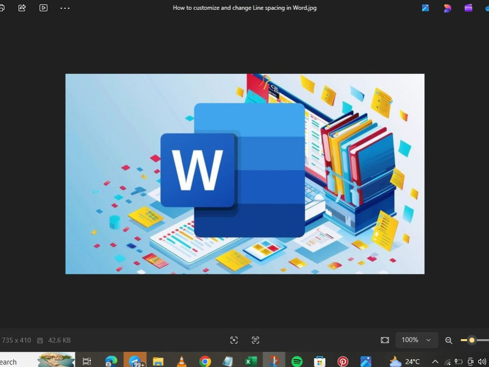Open Clipchamp video editor icon in top bar
The width and height of the screenshot is (489, 367).
tap(468, 8)
